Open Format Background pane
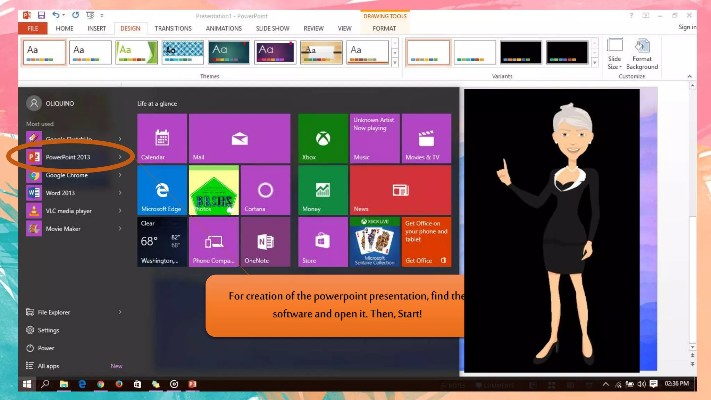The height and width of the screenshot is (400, 711). (642, 54)
